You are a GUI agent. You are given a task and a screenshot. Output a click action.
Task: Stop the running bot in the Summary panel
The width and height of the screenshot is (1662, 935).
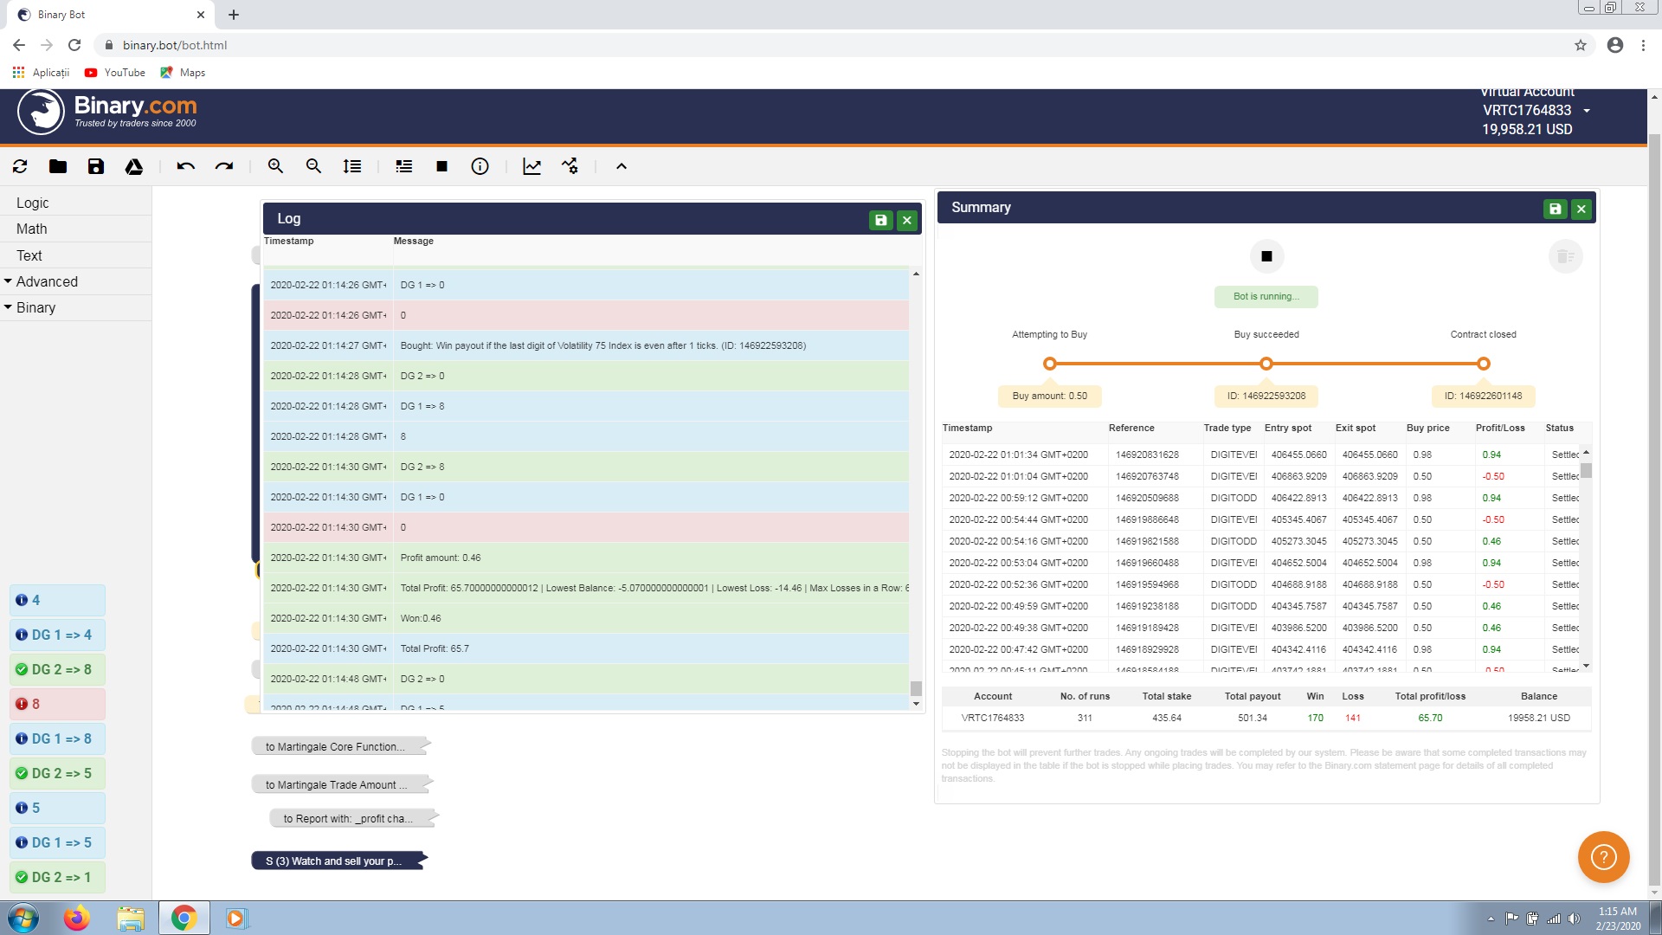[x=1266, y=255]
